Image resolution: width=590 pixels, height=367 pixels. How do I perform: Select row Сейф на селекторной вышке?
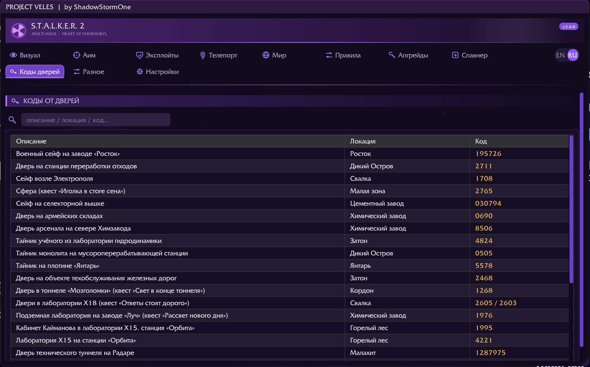pos(290,203)
